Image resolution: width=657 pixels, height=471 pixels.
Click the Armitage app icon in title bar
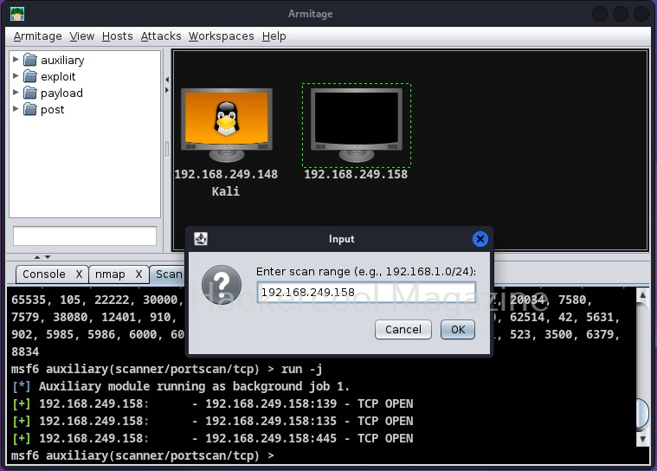17,14
